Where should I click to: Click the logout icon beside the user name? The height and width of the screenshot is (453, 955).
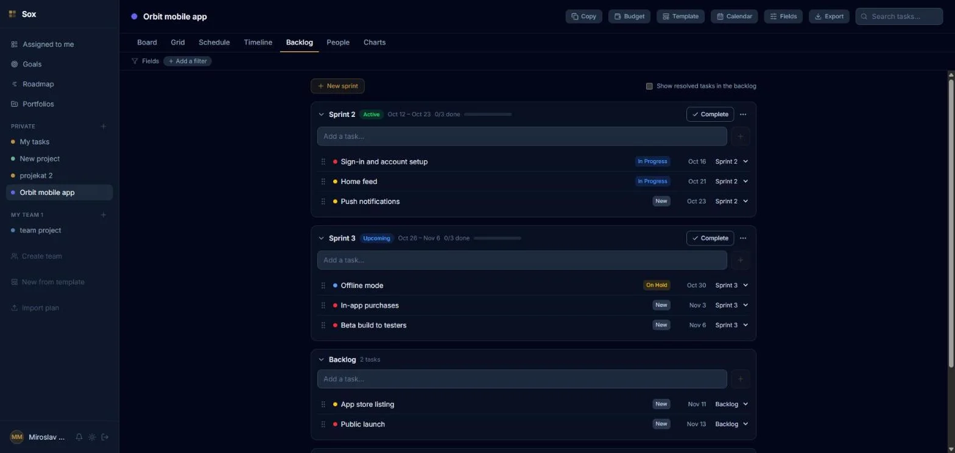[105, 437]
